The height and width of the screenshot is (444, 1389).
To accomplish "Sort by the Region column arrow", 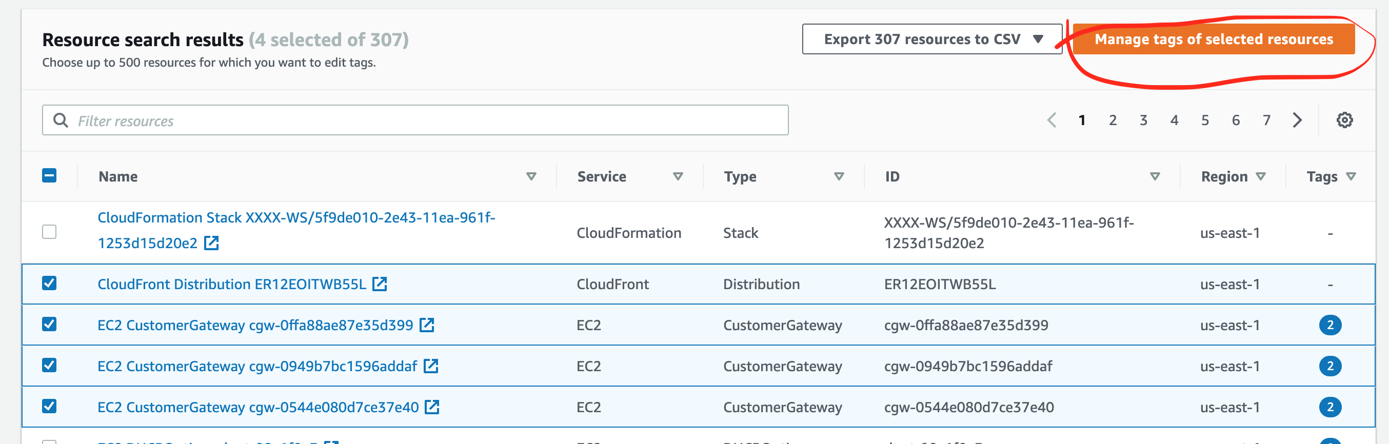I will pyautogui.click(x=1260, y=176).
